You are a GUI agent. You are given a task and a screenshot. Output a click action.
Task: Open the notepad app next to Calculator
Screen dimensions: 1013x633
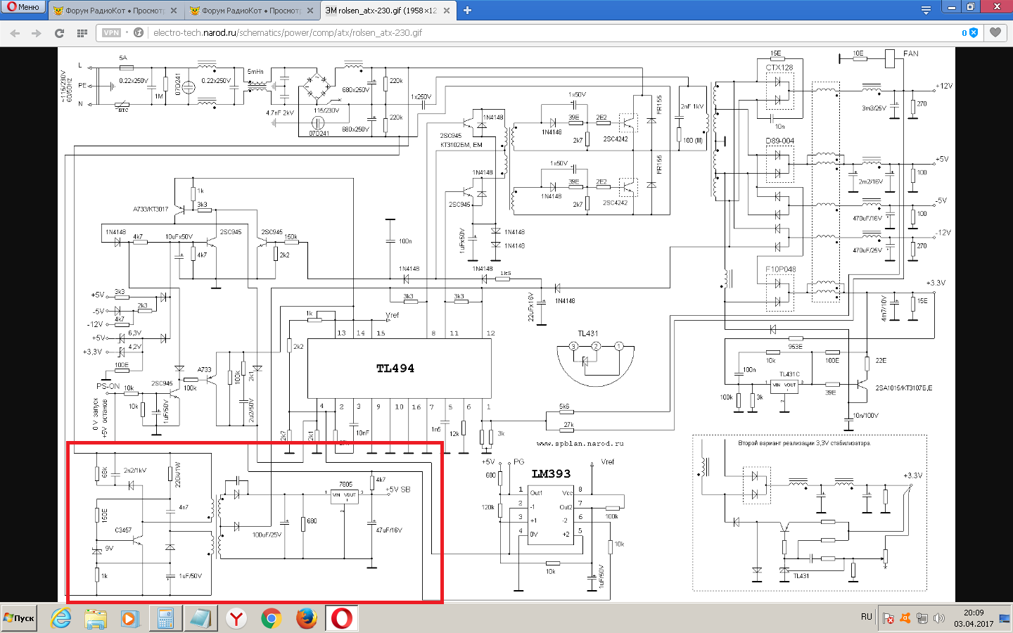point(200,618)
